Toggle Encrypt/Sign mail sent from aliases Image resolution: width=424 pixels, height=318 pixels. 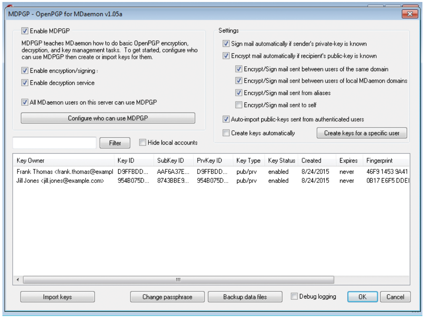coord(239,93)
